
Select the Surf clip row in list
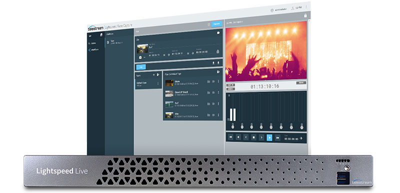click(192, 104)
